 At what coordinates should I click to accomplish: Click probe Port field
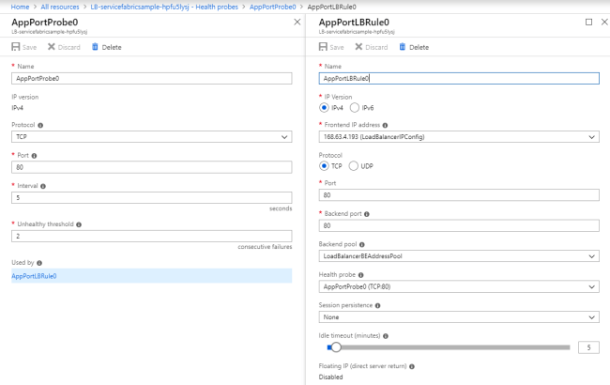[152, 167]
